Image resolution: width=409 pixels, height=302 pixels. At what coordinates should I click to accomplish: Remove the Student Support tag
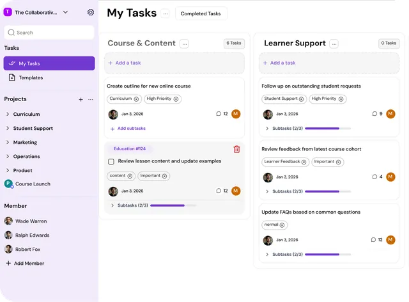pyautogui.click(x=301, y=99)
